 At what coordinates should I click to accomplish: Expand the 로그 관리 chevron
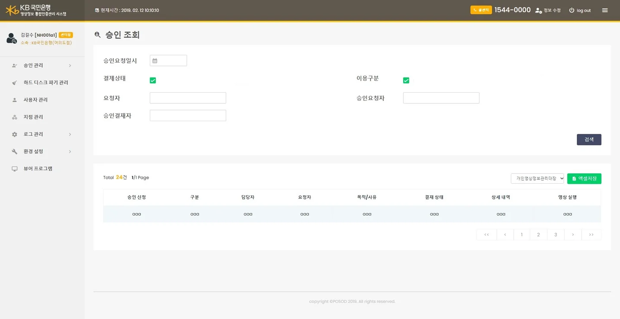(70, 134)
